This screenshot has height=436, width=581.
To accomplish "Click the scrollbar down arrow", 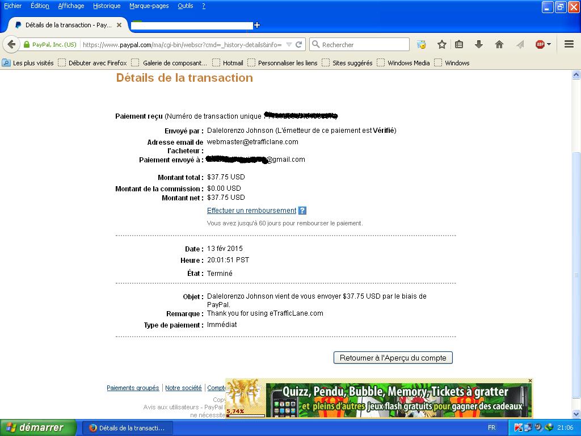I will [x=576, y=414].
